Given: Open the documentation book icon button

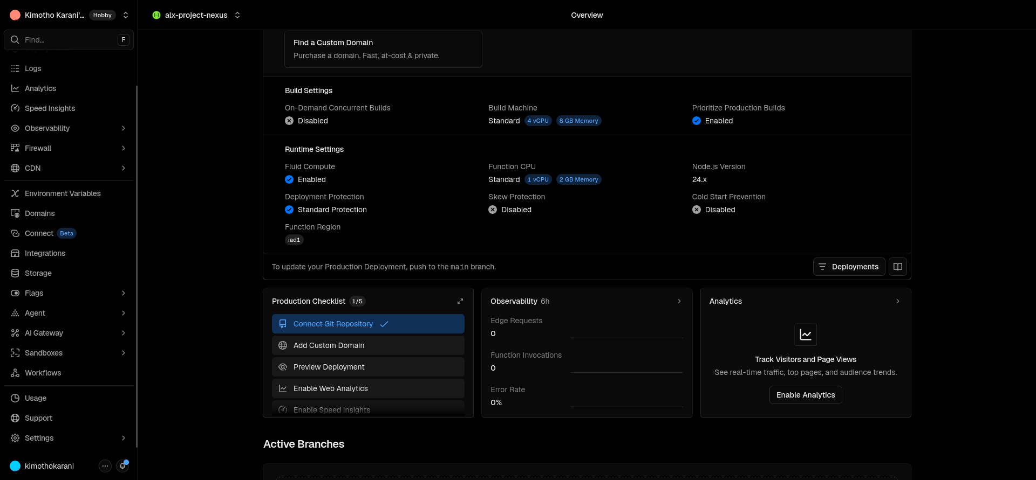Looking at the screenshot, I should (898, 267).
